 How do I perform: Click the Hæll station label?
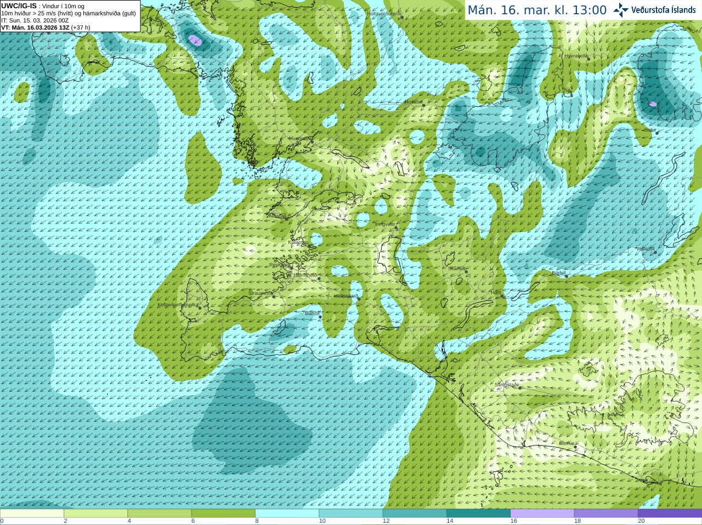(496, 293)
